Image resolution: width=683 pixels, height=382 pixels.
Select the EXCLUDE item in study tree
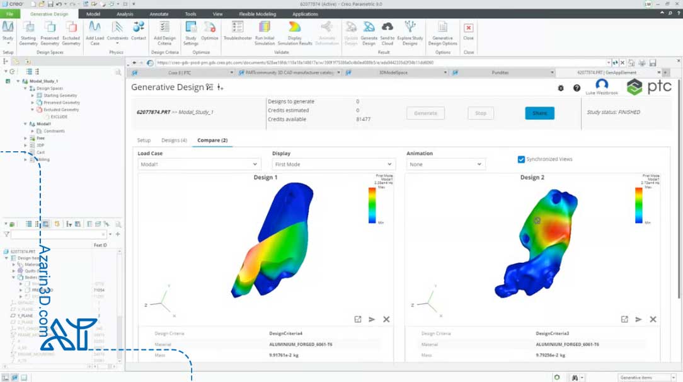tap(59, 117)
